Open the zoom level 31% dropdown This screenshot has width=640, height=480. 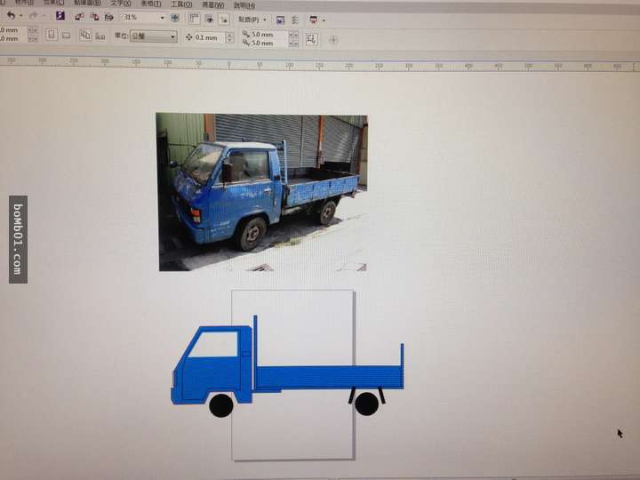[x=162, y=18]
